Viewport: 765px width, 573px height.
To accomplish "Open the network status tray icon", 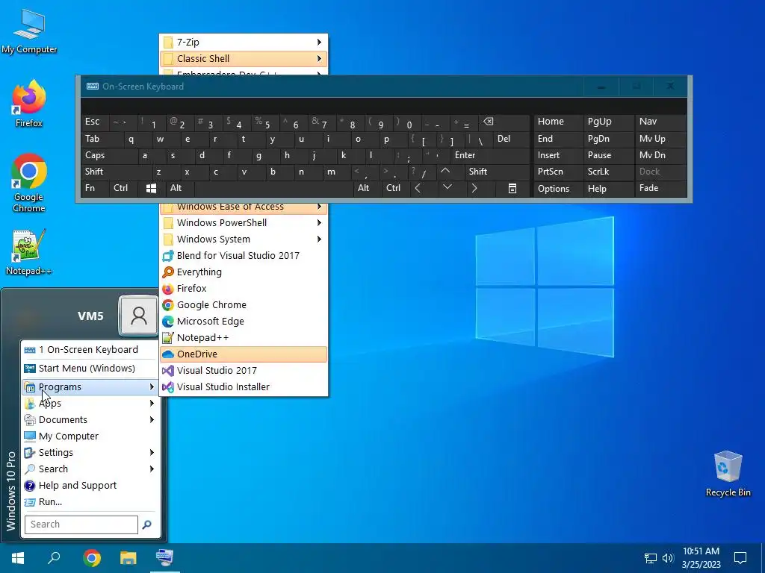I will (651, 558).
